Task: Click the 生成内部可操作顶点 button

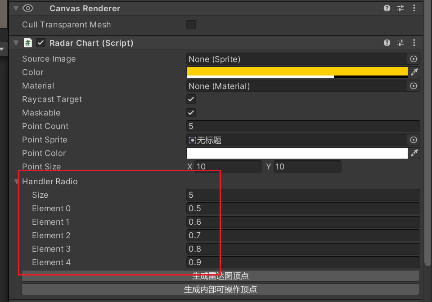Action: coord(220,289)
